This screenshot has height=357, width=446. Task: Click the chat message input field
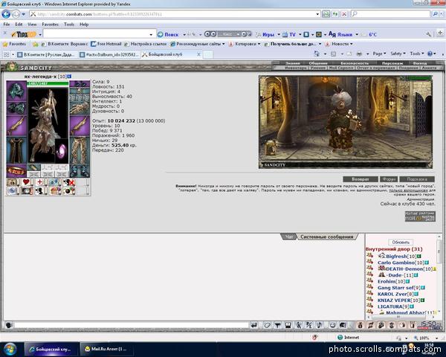[132, 325]
